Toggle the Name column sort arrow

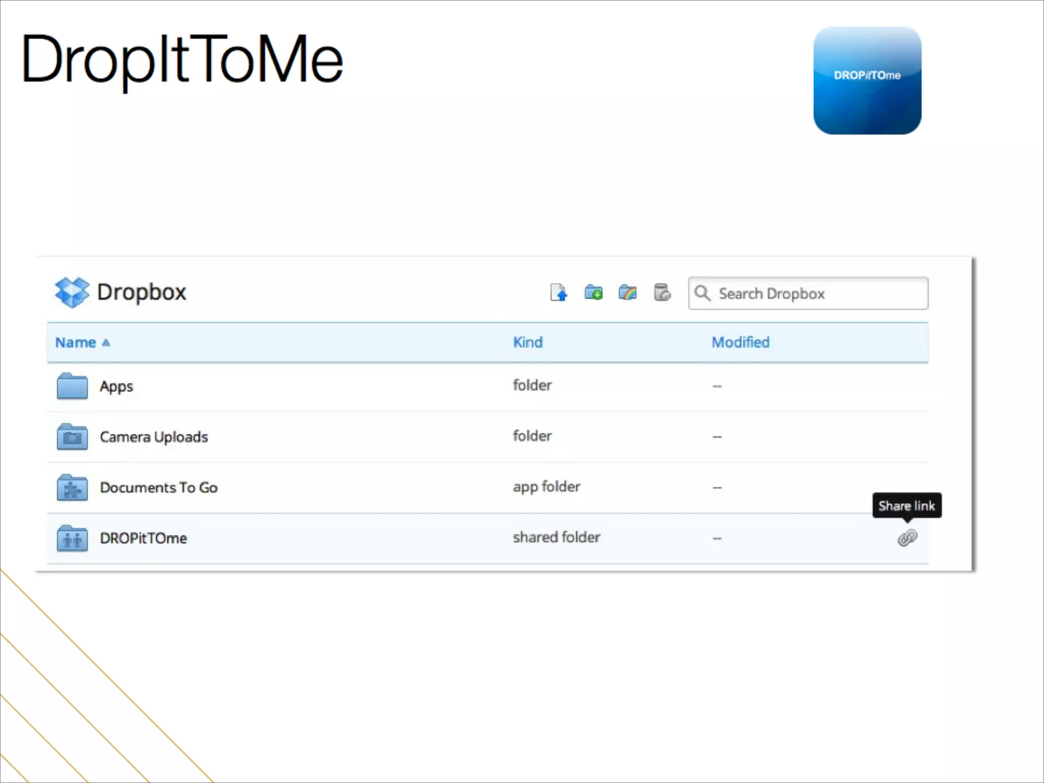tap(106, 343)
